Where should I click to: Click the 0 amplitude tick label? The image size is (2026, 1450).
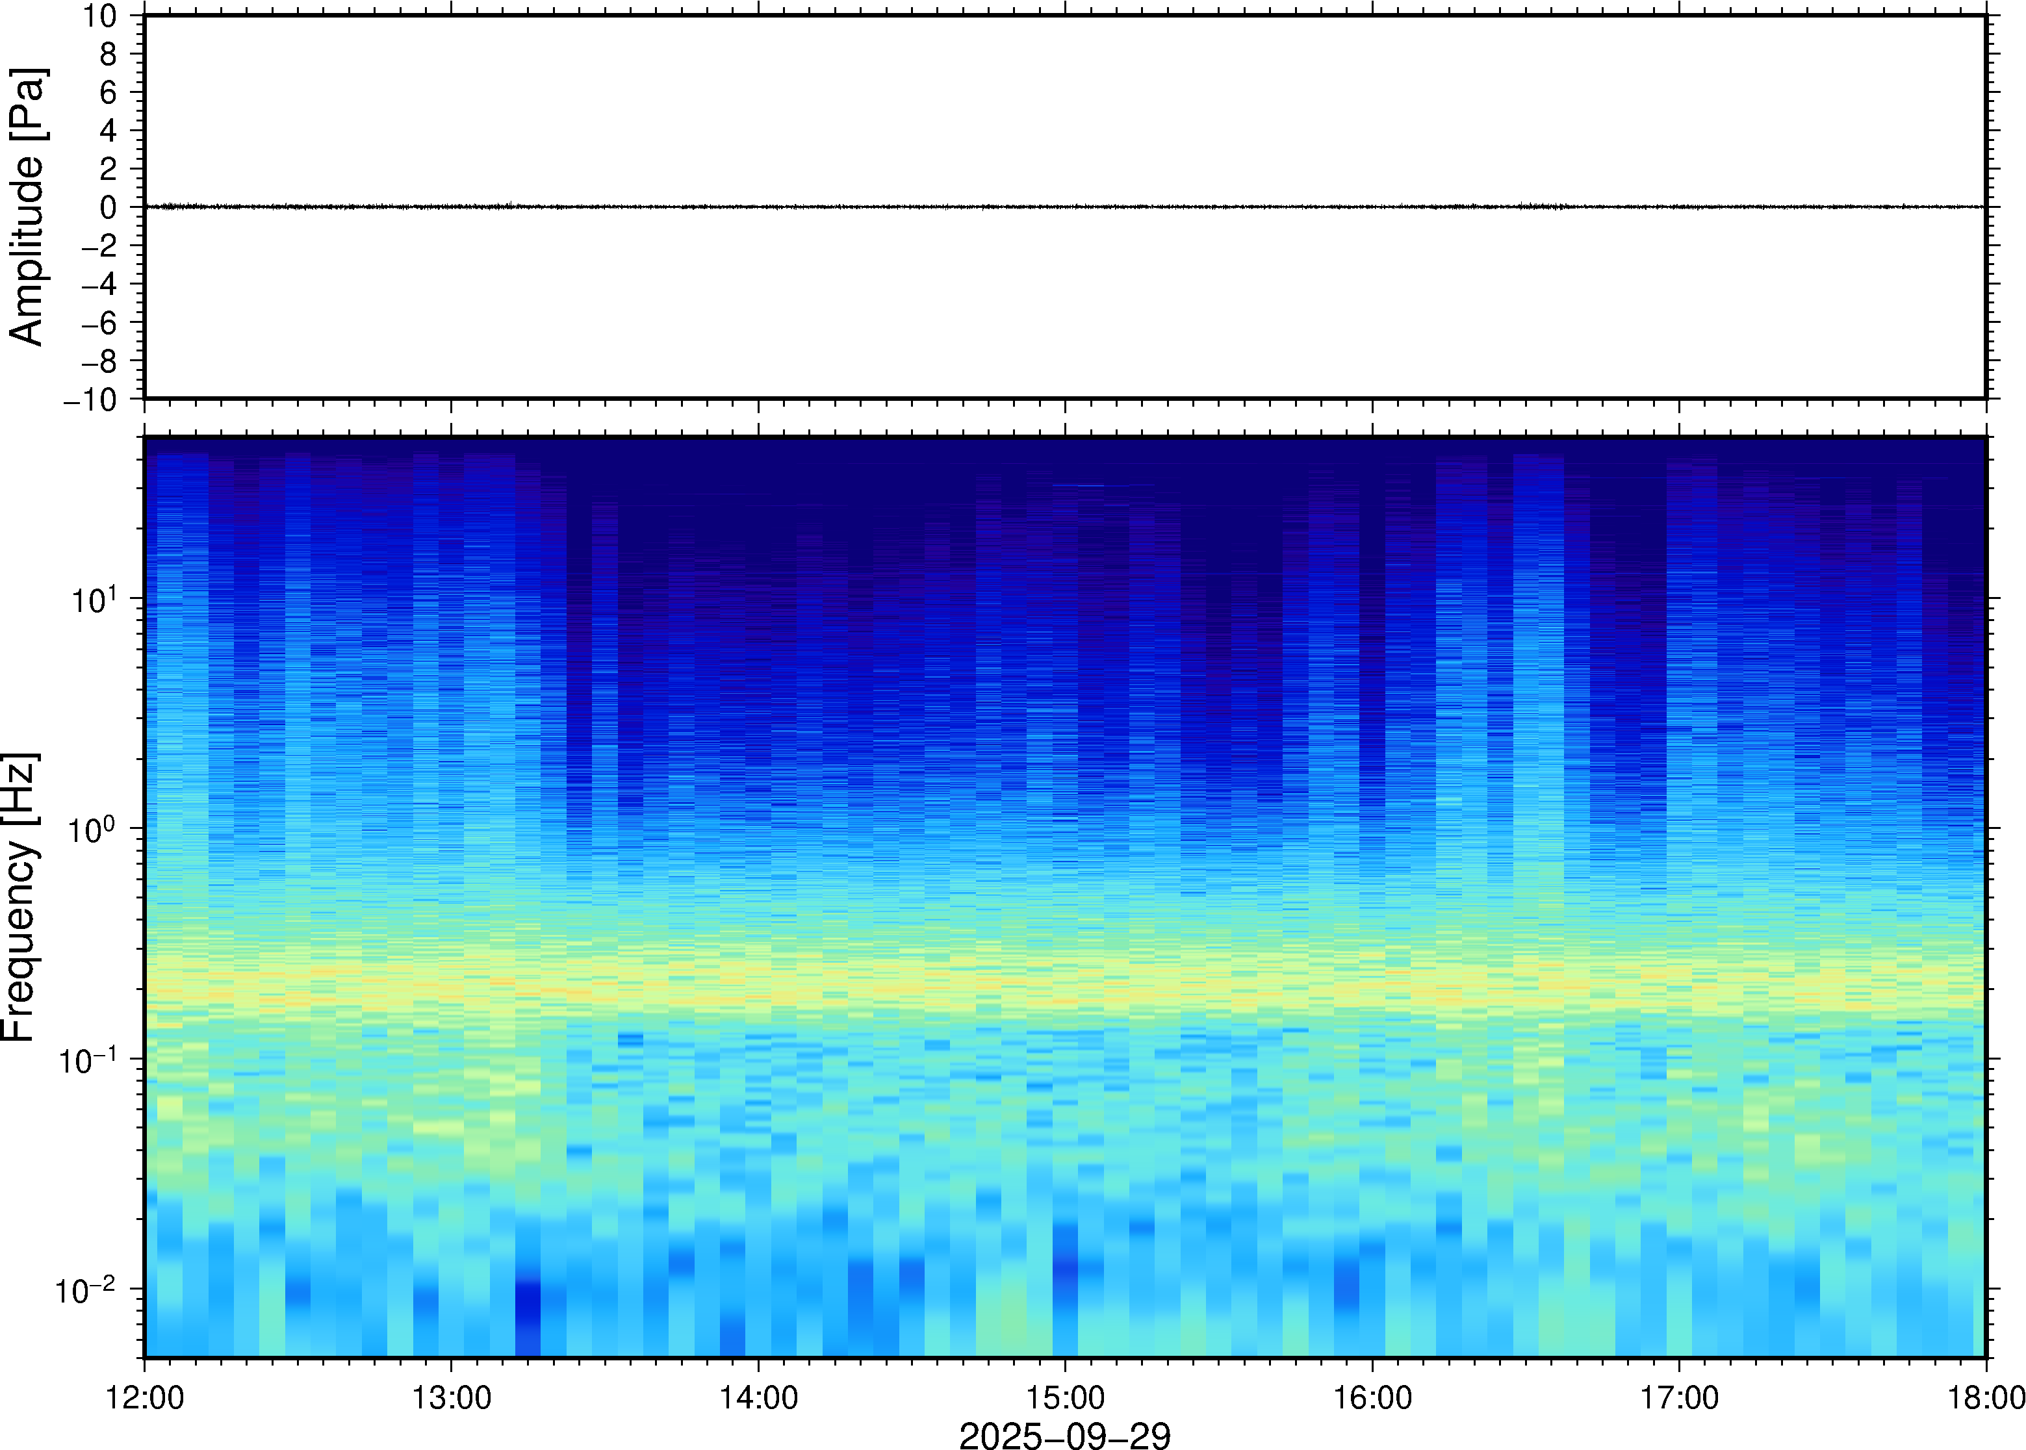(x=108, y=208)
